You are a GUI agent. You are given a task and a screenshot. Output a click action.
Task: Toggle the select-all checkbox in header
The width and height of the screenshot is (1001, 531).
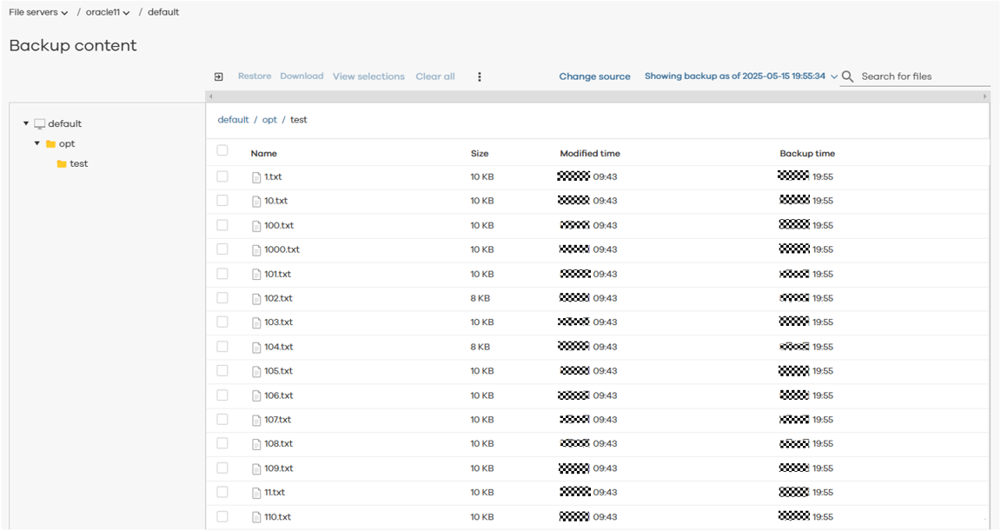222,151
